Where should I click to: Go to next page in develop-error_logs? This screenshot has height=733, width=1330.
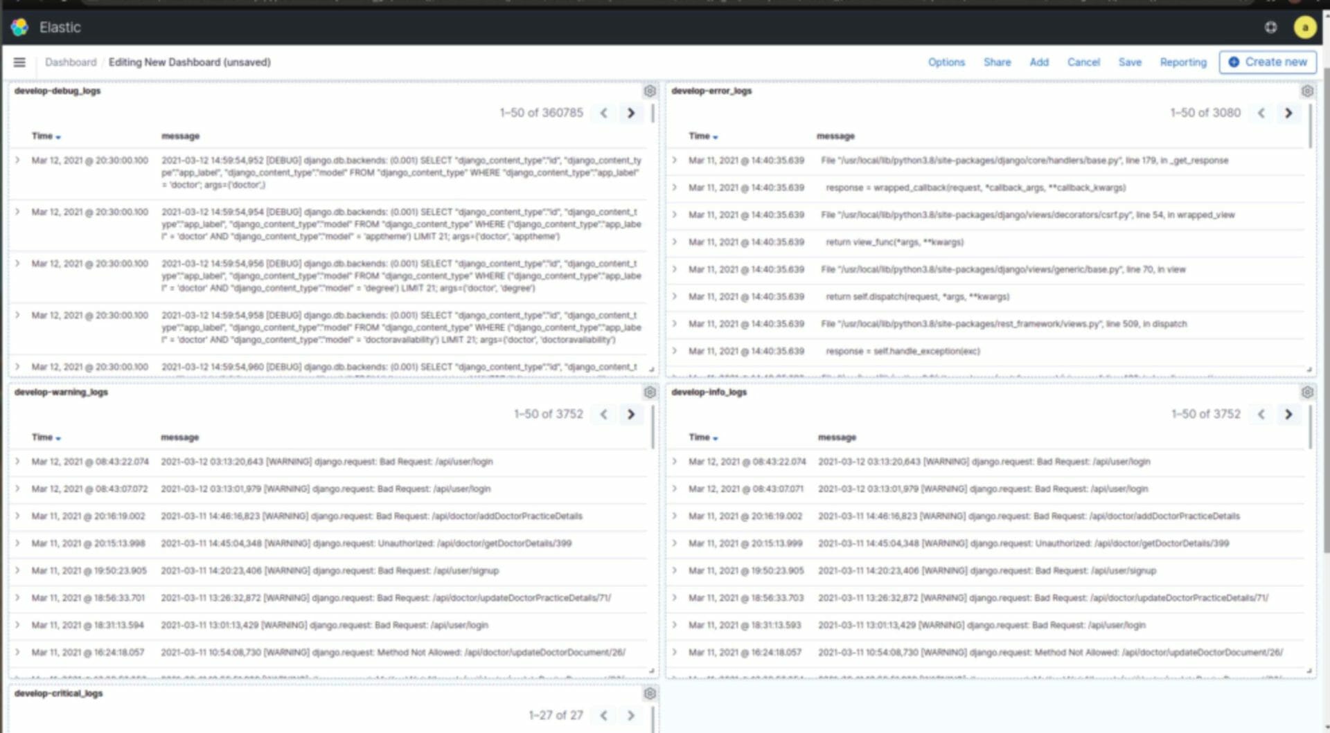coord(1288,113)
